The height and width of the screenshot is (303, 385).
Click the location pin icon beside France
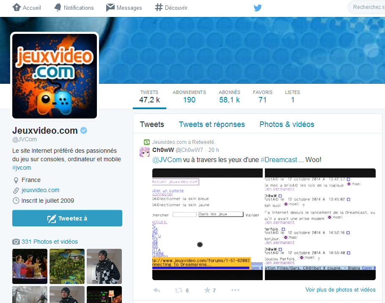pyautogui.click(x=16, y=180)
